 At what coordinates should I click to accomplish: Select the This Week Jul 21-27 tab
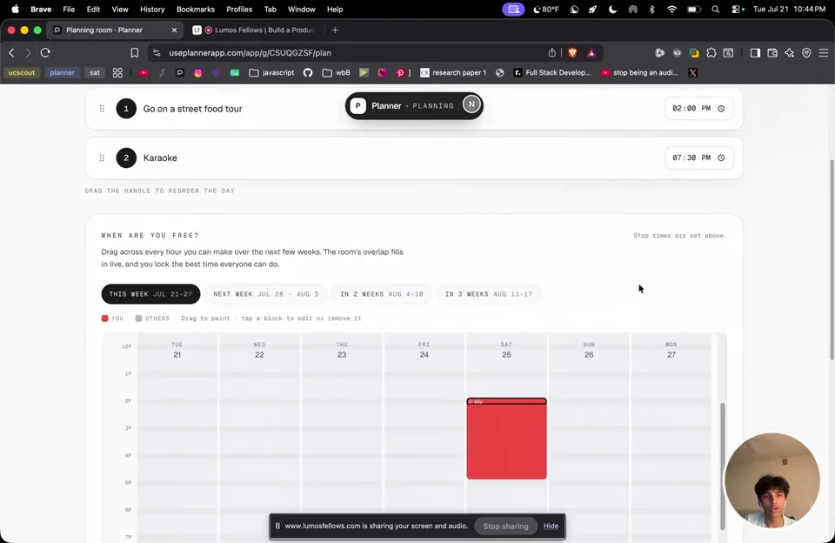click(150, 294)
